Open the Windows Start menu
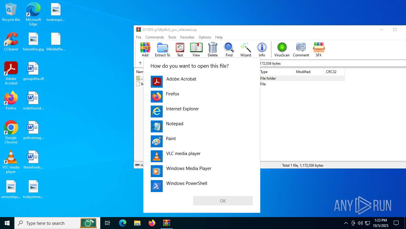The width and height of the screenshot is (406, 229). click(x=7, y=223)
